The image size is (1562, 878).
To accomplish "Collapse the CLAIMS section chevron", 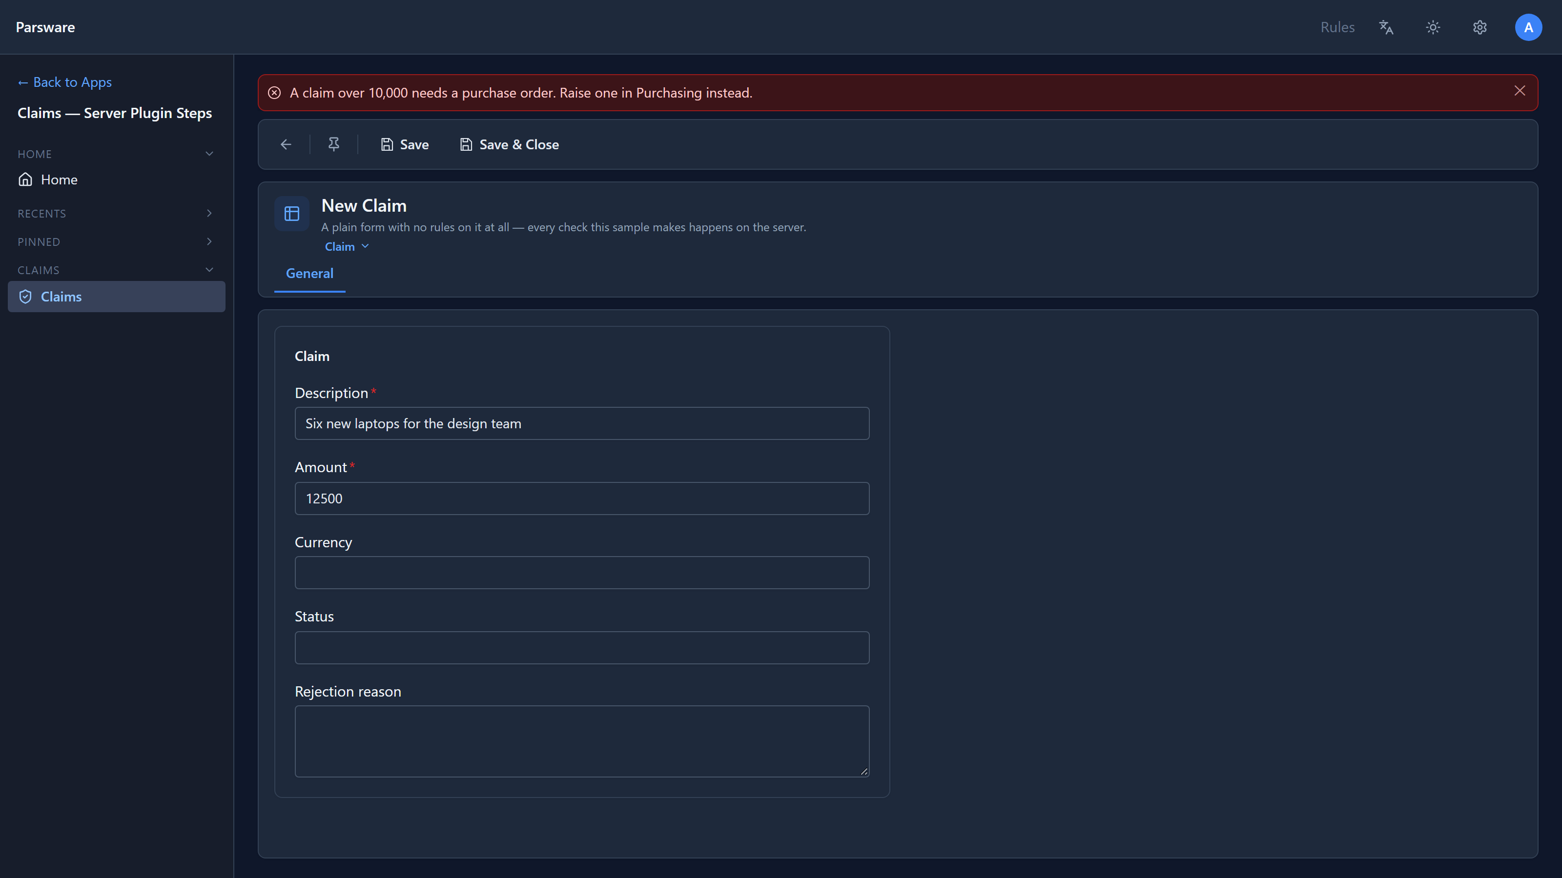I will click(x=209, y=270).
